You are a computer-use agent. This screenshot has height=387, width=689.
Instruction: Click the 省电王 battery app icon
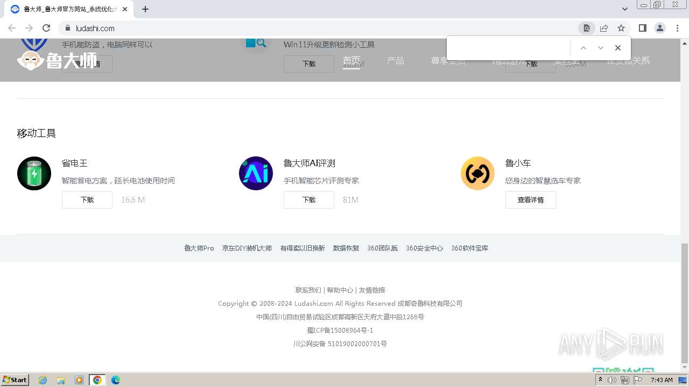(x=34, y=173)
